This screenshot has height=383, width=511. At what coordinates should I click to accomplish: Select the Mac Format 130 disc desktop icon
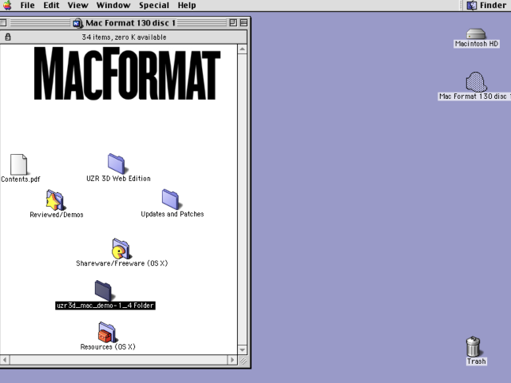click(476, 82)
